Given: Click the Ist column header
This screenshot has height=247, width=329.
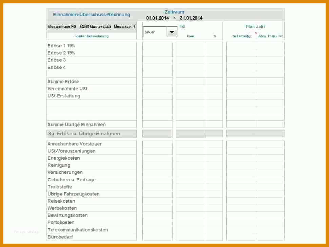Looking at the screenshot, I should pos(182,27).
